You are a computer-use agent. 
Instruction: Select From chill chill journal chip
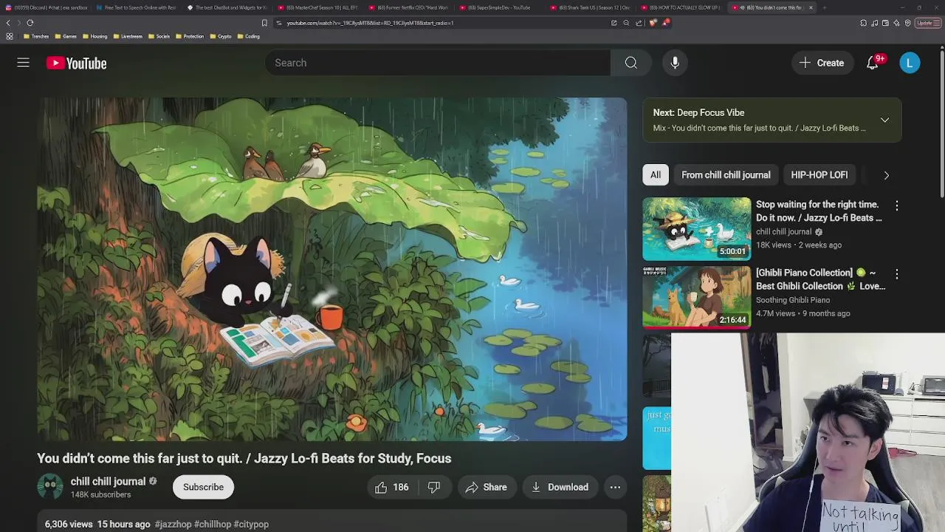pos(726,175)
